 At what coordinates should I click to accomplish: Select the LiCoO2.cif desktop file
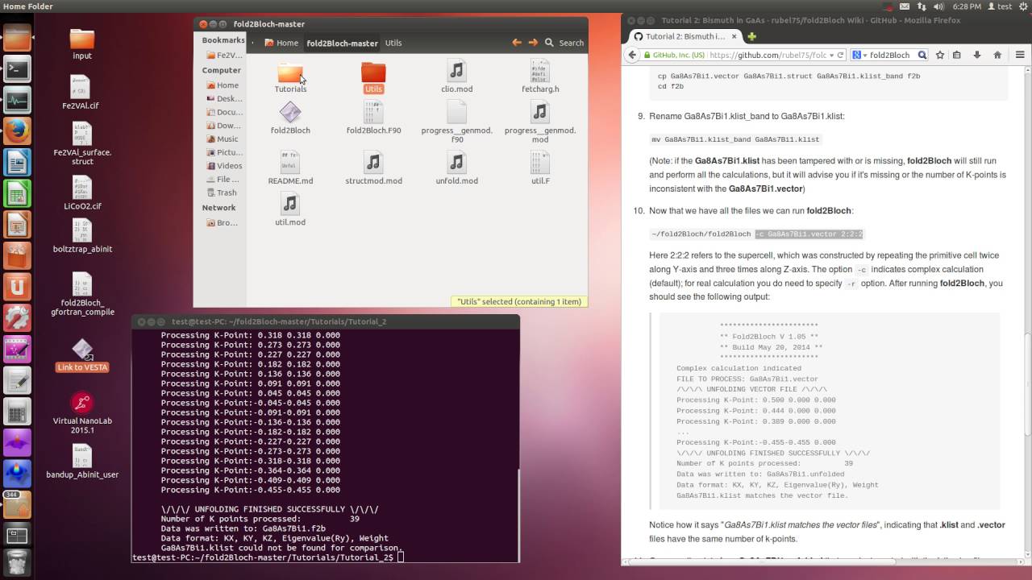point(82,193)
